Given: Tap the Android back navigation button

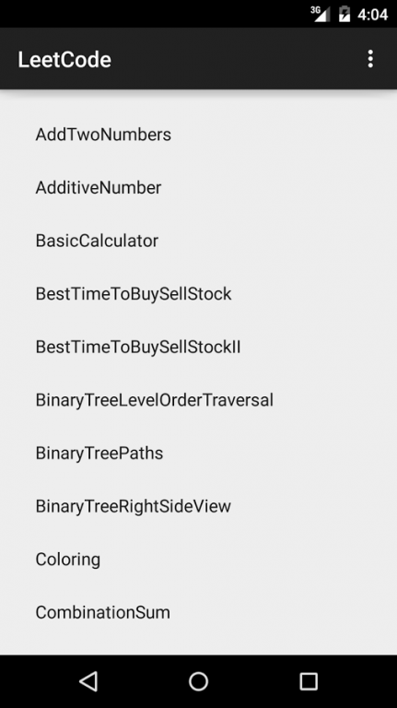Looking at the screenshot, I should point(88,681).
